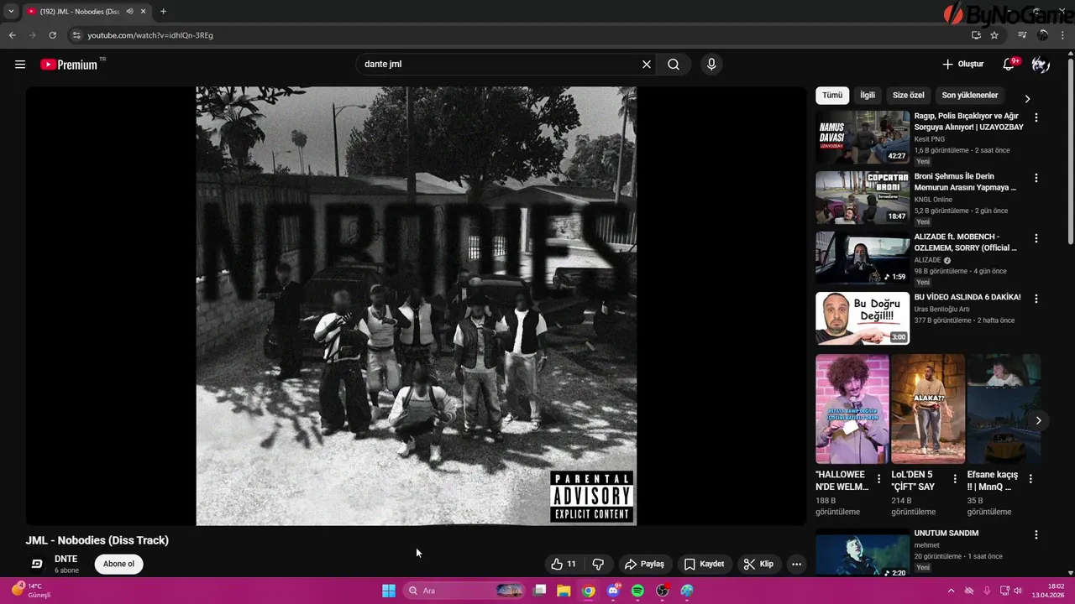The width and height of the screenshot is (1075, 604).
Task: Click the browser URL address bar
Action: (521, 35)
